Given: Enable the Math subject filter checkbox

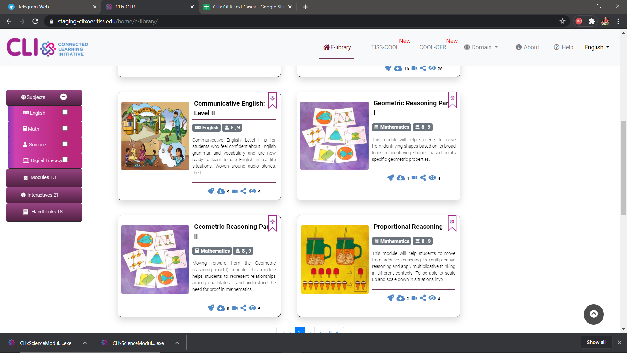Looking at the screenshot, I should tap(65, 128).
